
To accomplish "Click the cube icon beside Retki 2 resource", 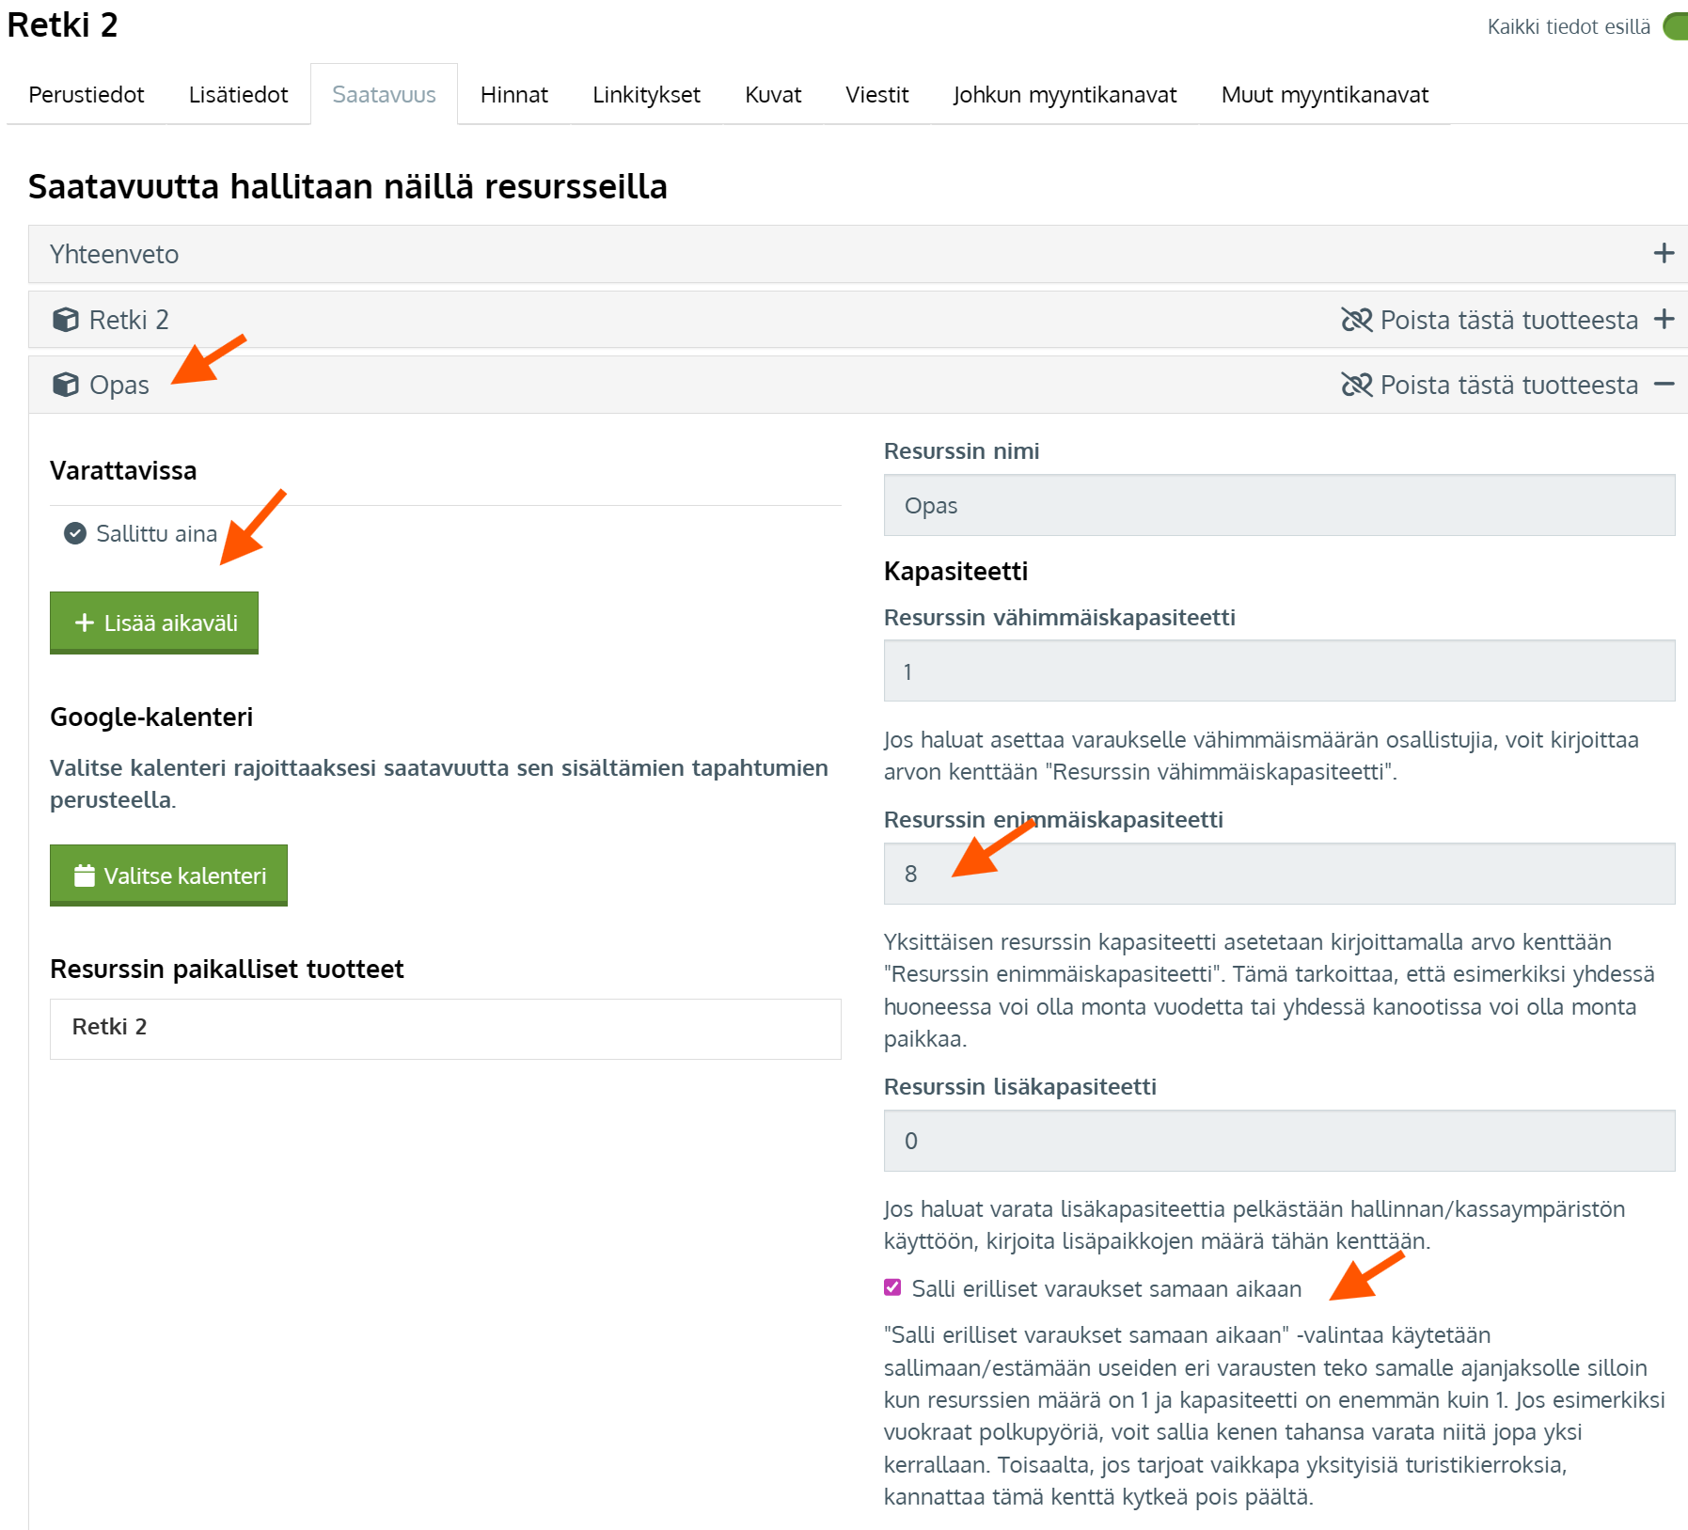I will 66,320.
